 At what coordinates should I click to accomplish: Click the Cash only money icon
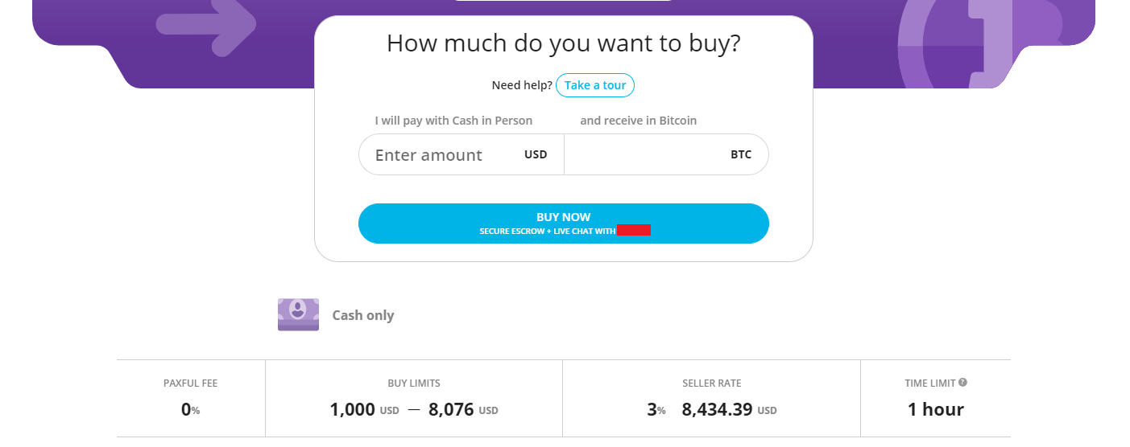pyautogui.click(x=298, y=314)
